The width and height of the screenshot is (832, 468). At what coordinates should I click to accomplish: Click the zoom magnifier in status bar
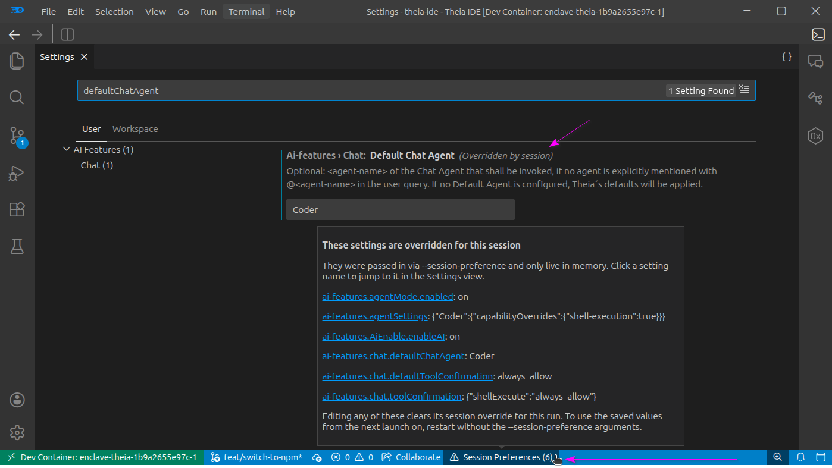pos(777,457)
